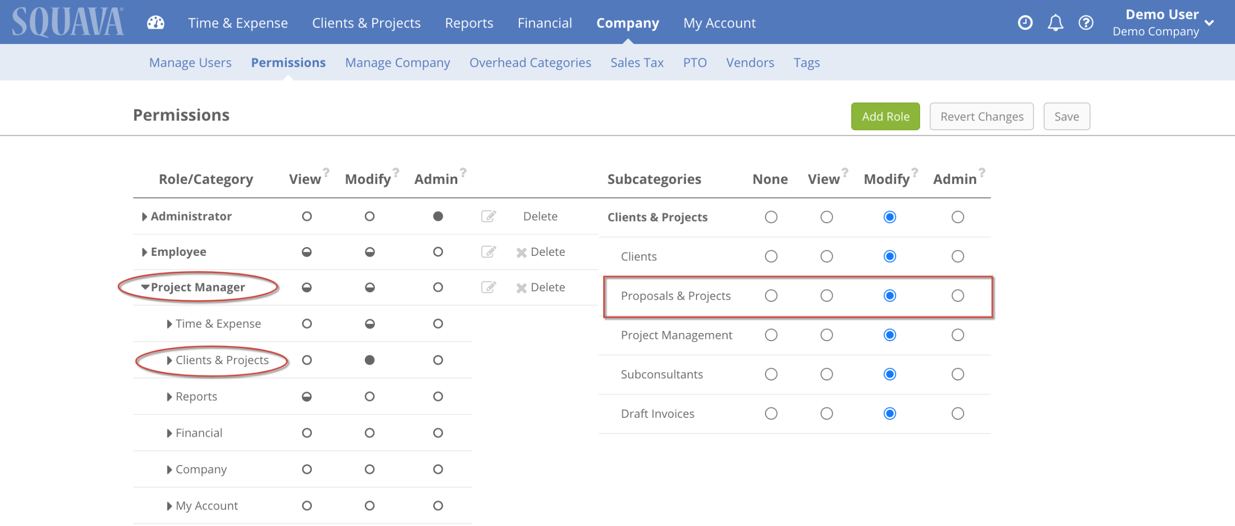Select Admin for Reports category

pos(438,396)
